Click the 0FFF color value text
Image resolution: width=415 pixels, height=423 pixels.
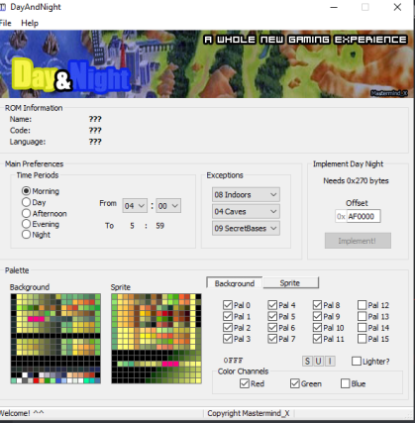click(x=233, y=361)
